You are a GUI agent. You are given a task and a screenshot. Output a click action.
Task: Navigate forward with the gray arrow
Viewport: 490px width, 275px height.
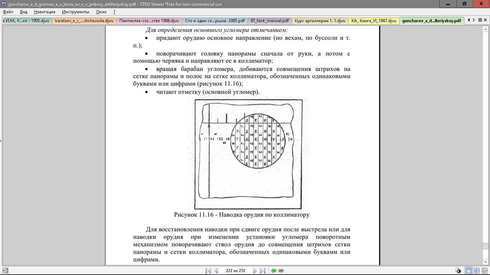point(281,271)
